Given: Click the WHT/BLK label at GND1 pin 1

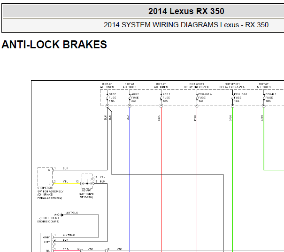Looking at the screenshot, I should pyautogui.click(x=69, y=235).
